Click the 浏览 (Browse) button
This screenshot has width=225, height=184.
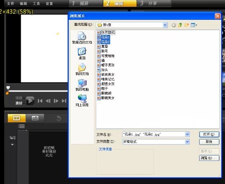[209, 158]
